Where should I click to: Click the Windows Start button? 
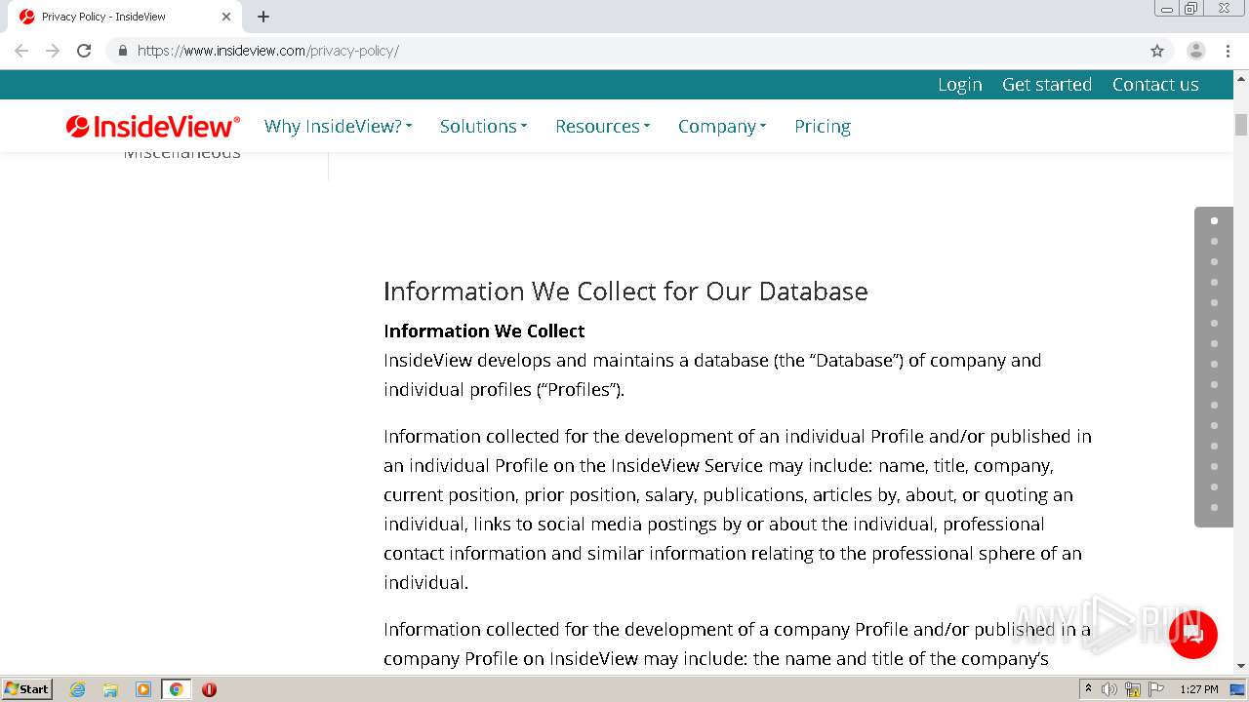point(27,689)
